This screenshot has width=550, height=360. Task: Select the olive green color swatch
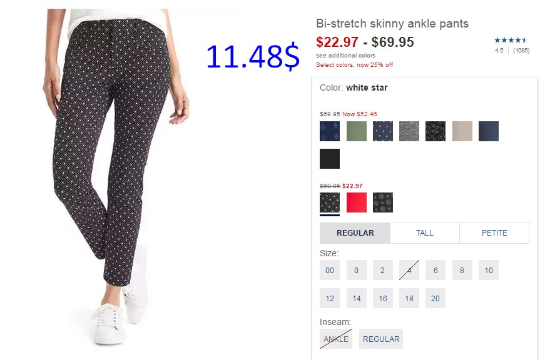[x=357, y=131]
